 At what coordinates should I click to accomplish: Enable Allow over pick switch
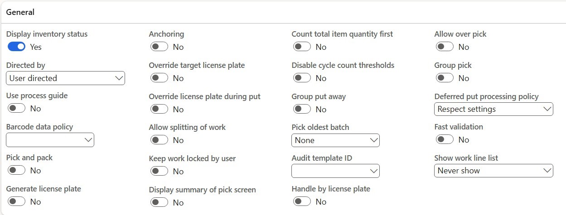pos(445,47)
